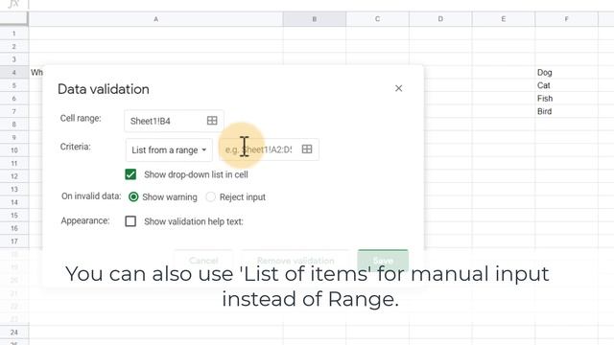614x345 pixels.
Task: Click the Cell range field Sheet1!B4
Action: point(174,121)
